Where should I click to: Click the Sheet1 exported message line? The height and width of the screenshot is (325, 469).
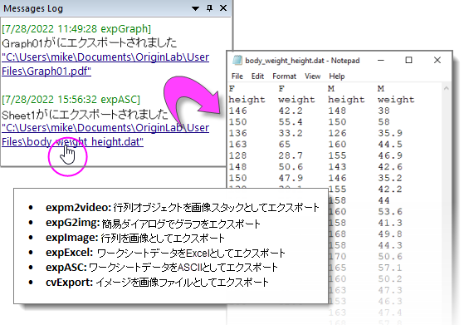(x=85, y=115)
